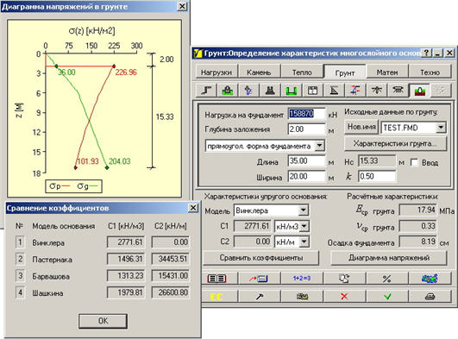Switch to the Камень tab
Viewport: 458px width, 339px height.
pos(259,72)
